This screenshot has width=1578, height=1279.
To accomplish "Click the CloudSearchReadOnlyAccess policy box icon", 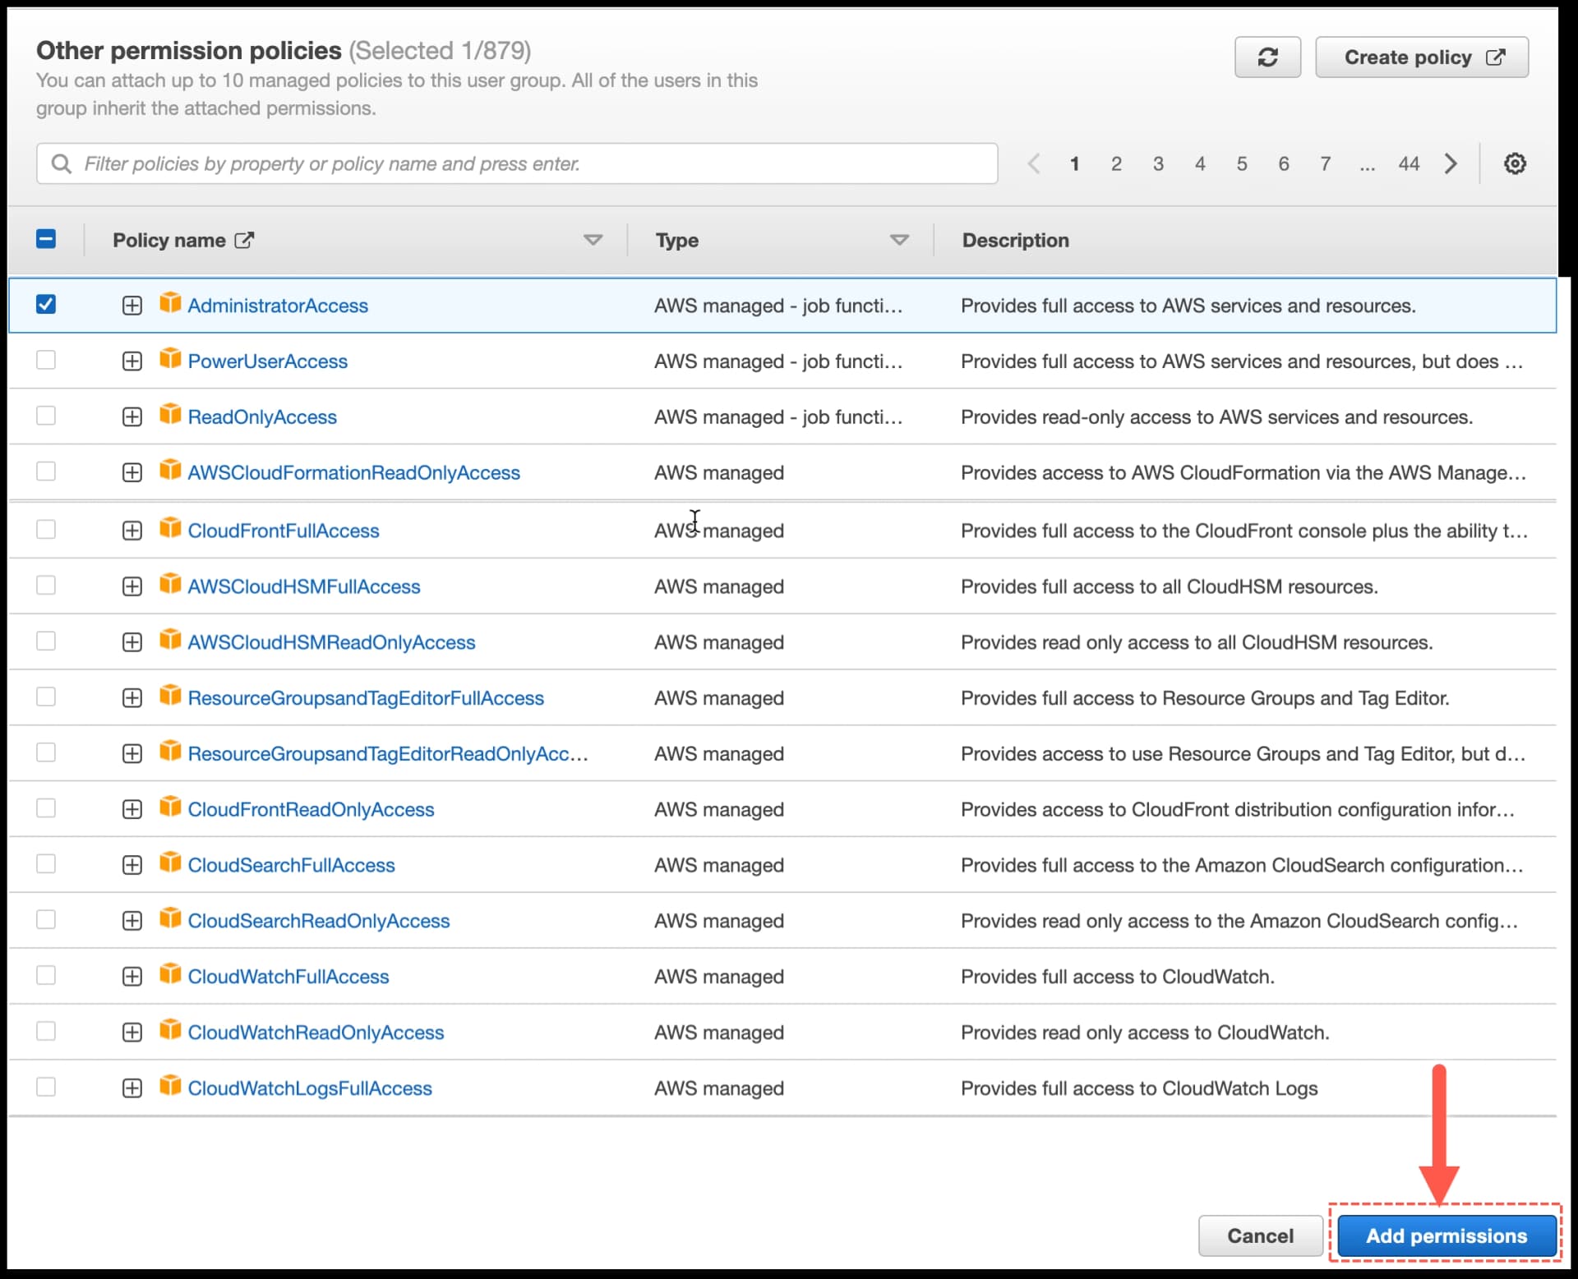I will [170, 918].
